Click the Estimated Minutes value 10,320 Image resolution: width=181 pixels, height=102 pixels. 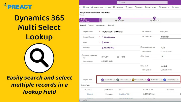click(x=163, y=48)
